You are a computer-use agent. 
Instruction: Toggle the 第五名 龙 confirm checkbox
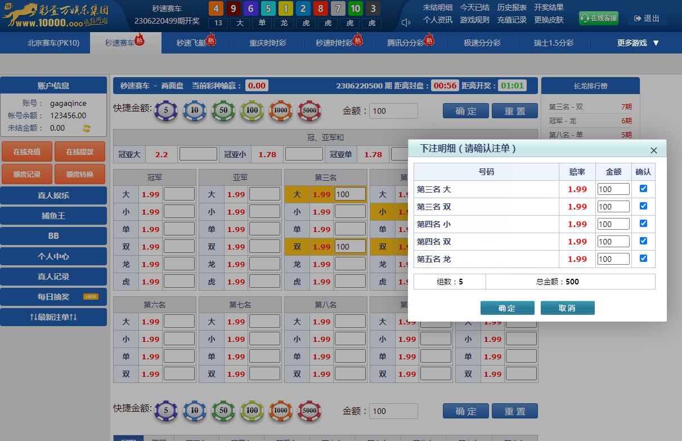click(643, 259)
